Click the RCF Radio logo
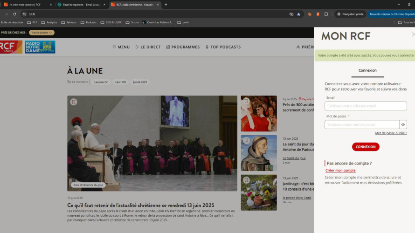The height and width of the screenshot is (233, 415). pyautogui.click(x=11, y=47)
